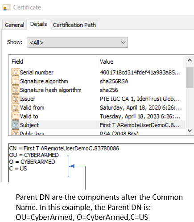194x222 pixels.
Task: Click the Signature hash algorithm row icon
Action: (x=15, y=90)
